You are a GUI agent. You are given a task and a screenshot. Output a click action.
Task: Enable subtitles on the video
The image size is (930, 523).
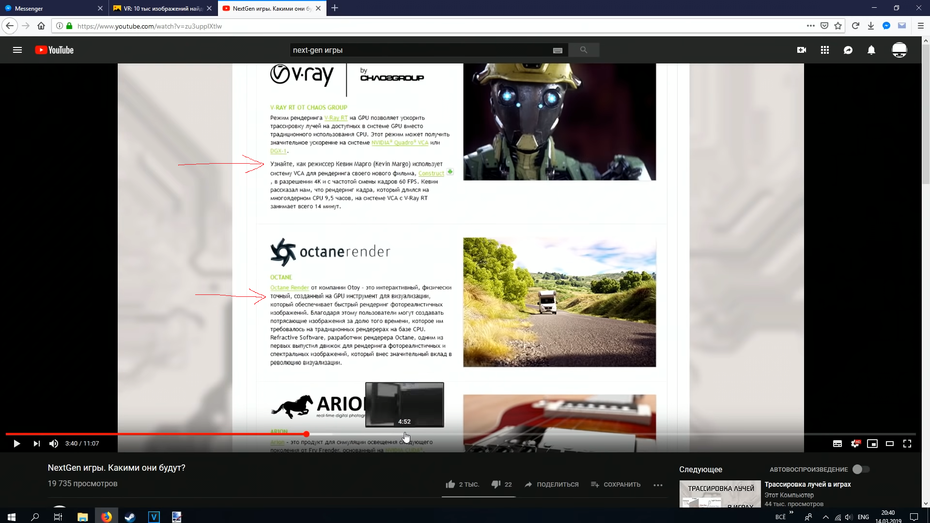point(837,444)
